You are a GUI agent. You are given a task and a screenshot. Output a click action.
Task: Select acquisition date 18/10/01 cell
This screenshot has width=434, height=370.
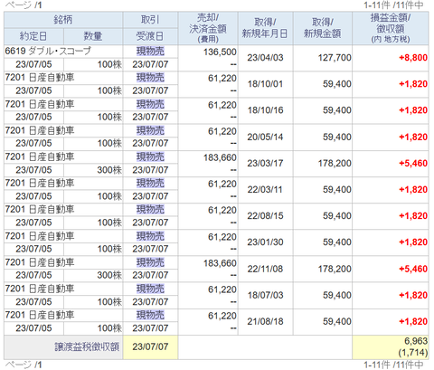[x=265, y=84]
